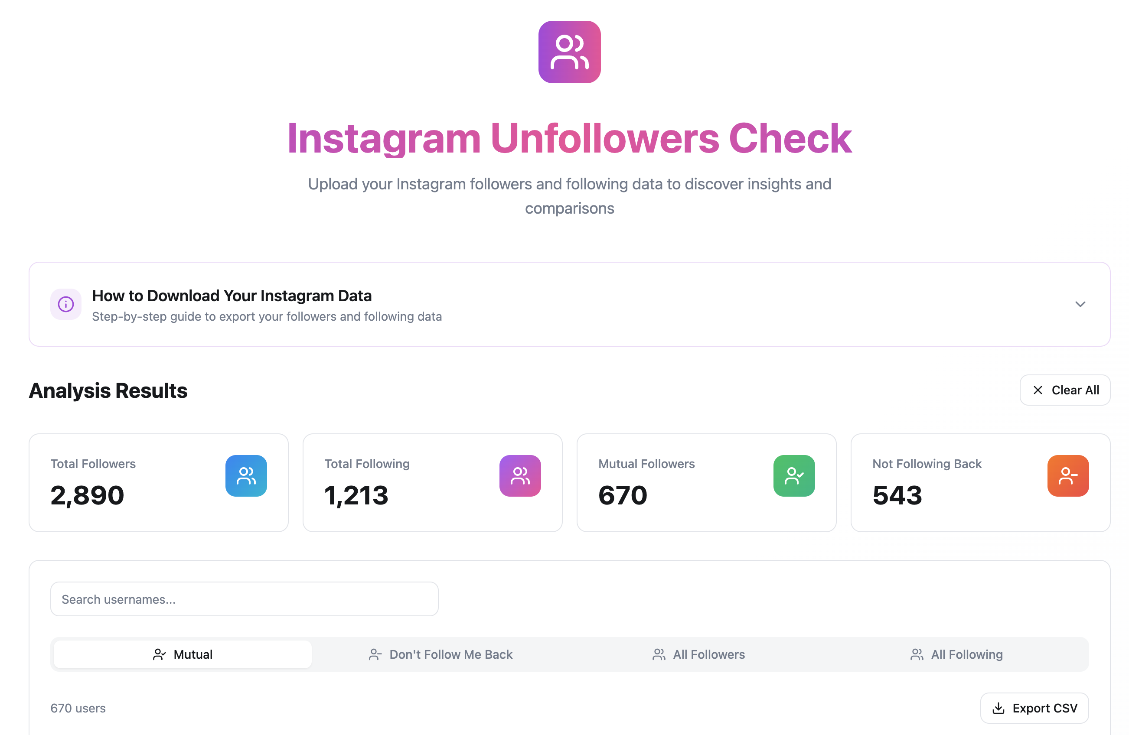The height and width of the screenshot is (735, 1129).
Task: Click the people icon on All Following tab
Action: coord(917,654)
